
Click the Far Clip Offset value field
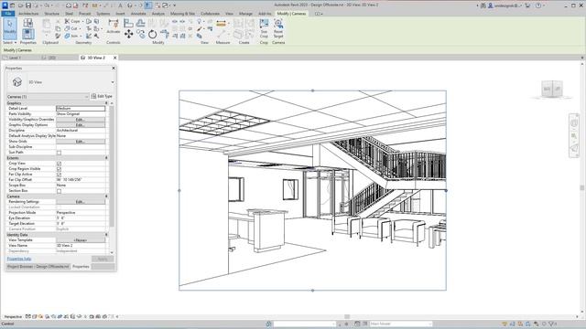pos(81,180)
